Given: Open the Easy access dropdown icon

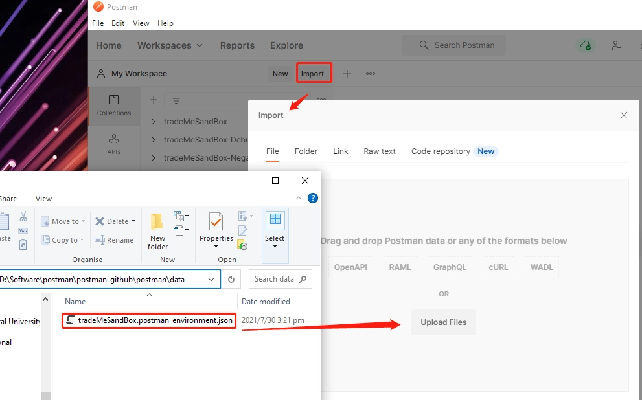Looking at the screenshot, I should (x=181, y=230).
